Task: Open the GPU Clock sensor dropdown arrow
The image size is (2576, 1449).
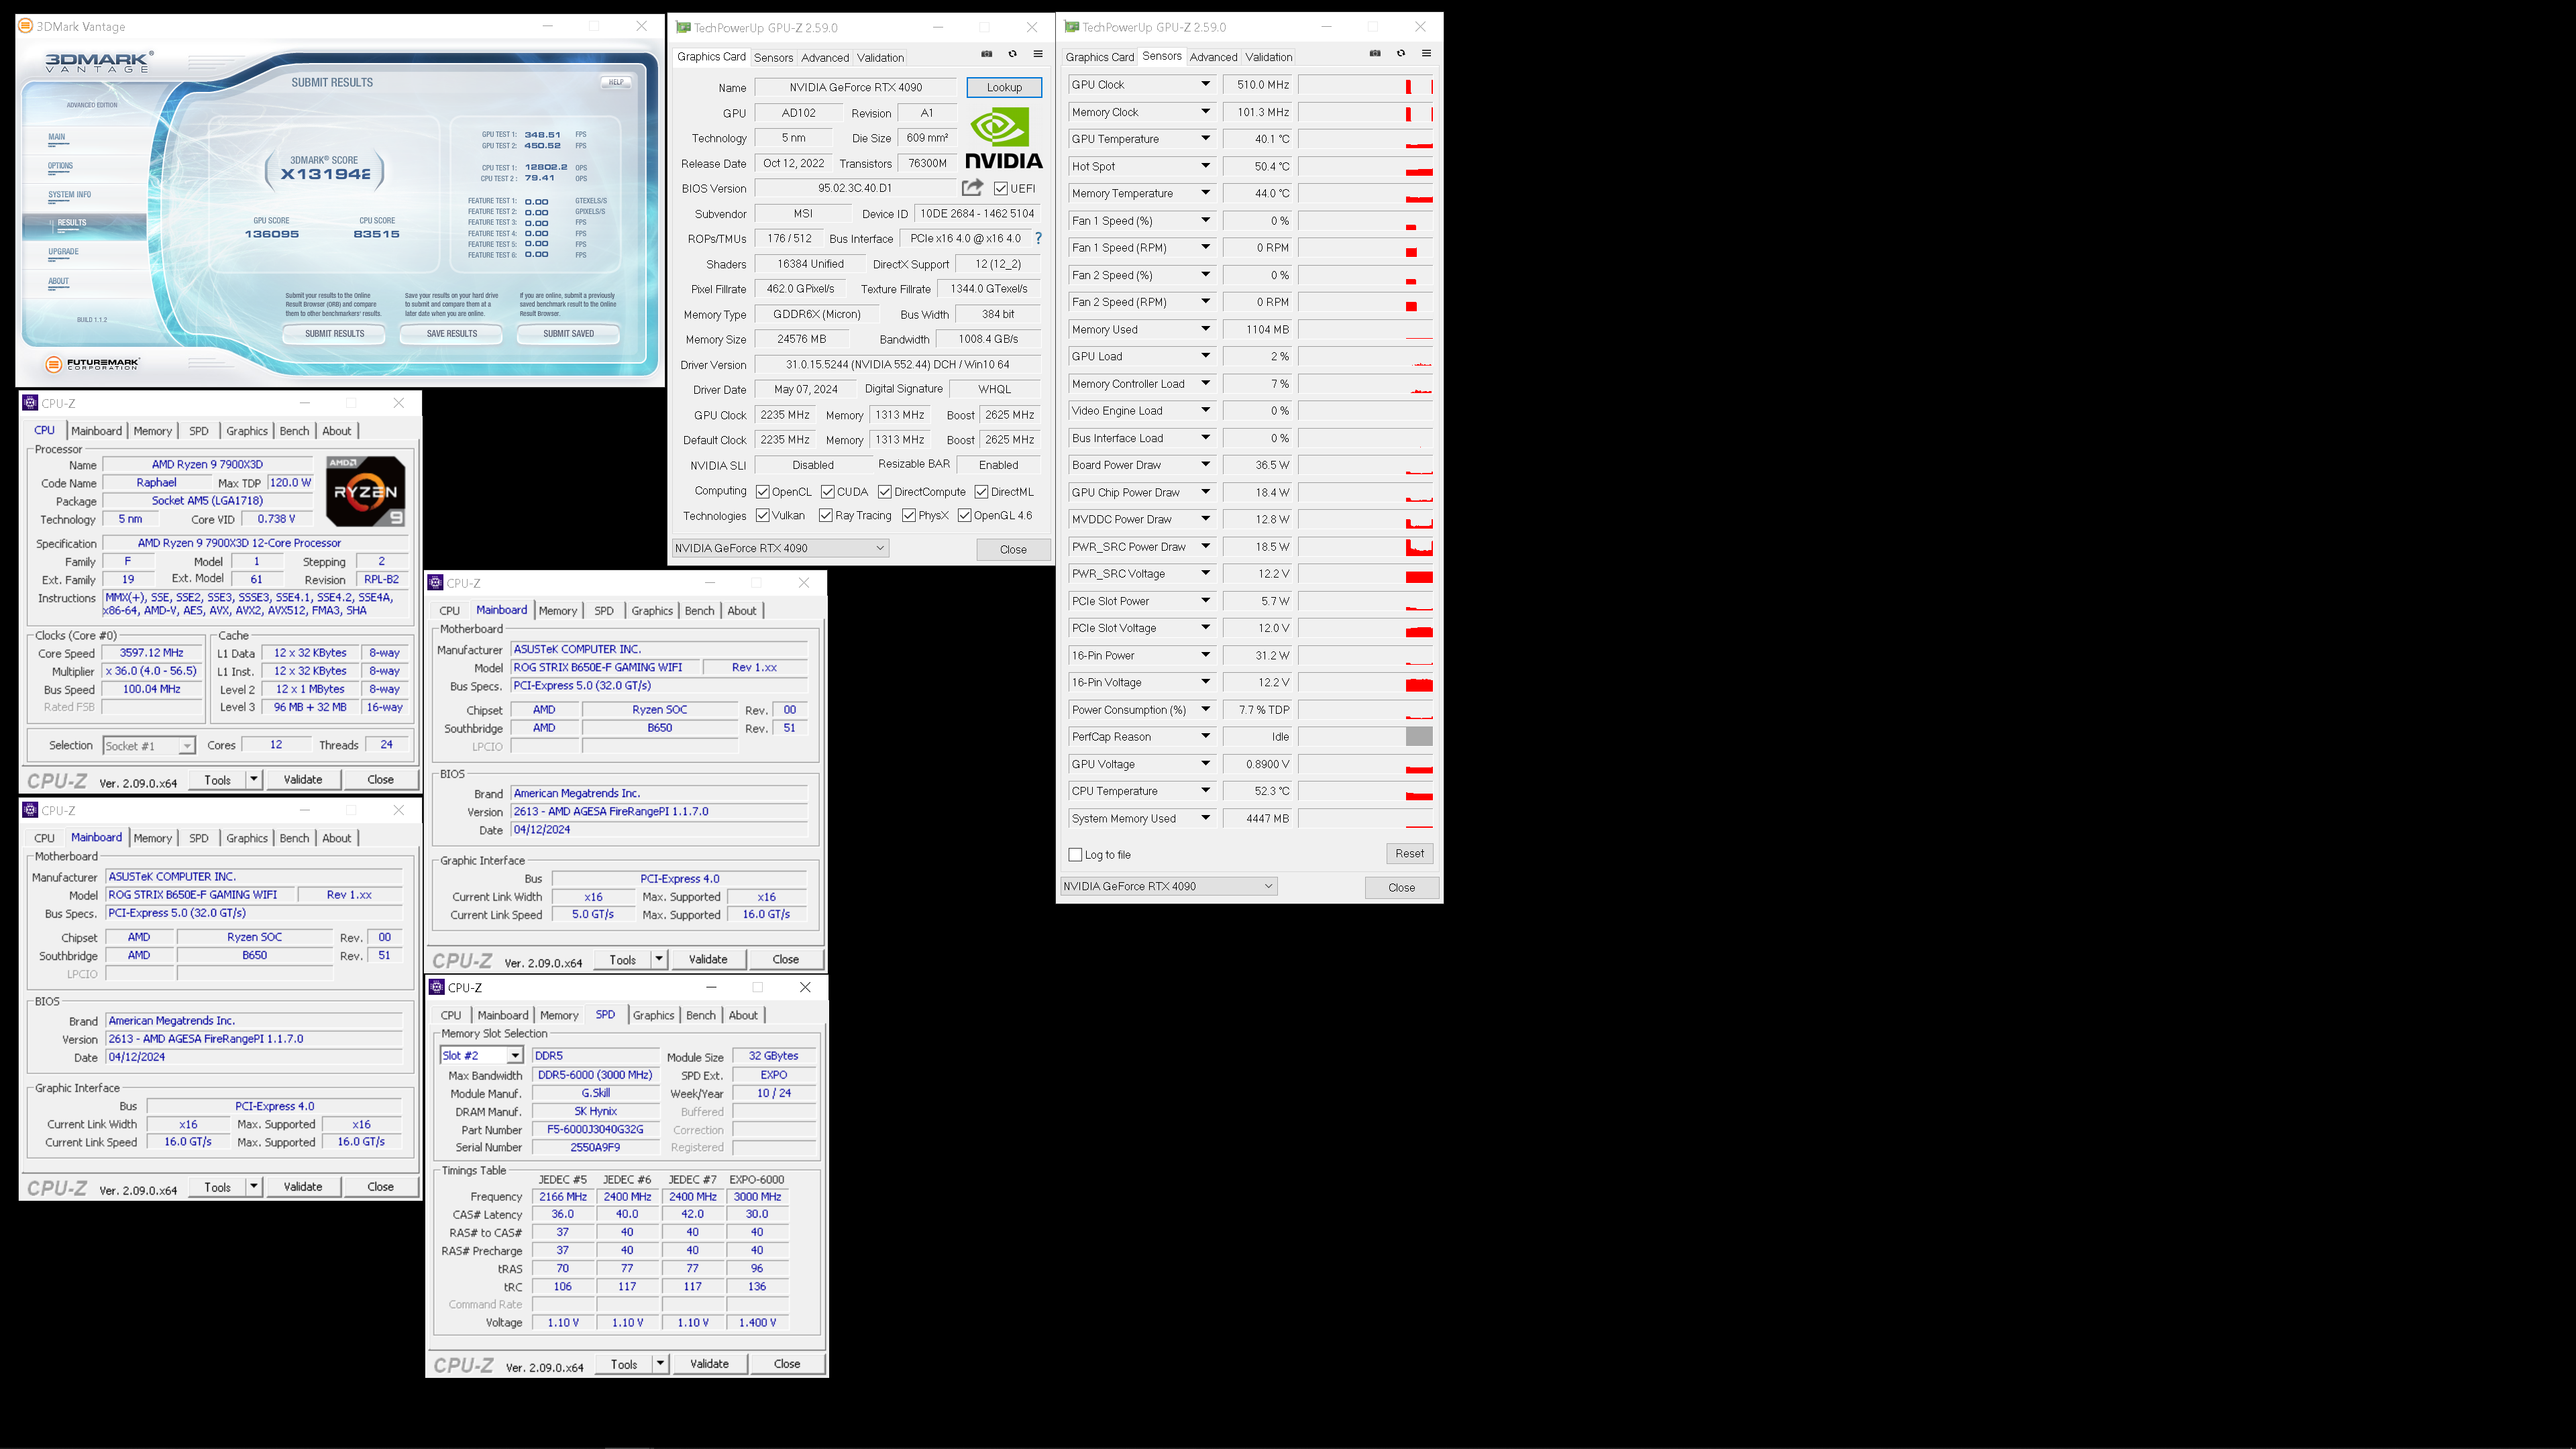Action: 1205,85
